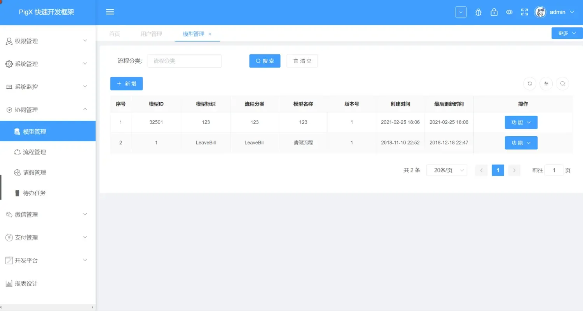Viewport: 583px width, 311px height.
Task: Refresh the table using the circular arrows icon
Action: (x=529, y=83)
